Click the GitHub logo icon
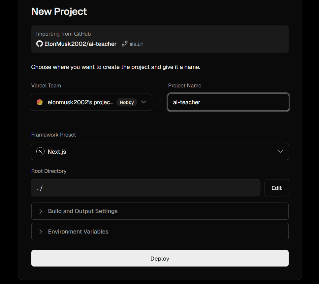 click(x=40, y=44)
